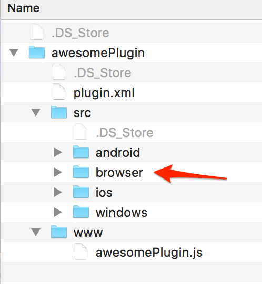Select the android folder icon
Viewport: 262px width, 284px height.
(x=81, y=152)
